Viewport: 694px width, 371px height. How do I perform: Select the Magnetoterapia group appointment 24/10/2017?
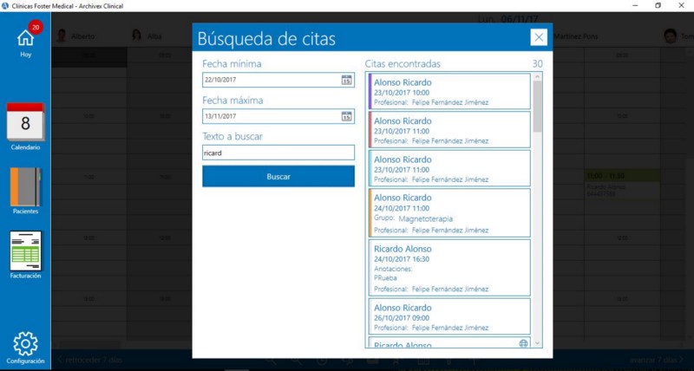449,212
